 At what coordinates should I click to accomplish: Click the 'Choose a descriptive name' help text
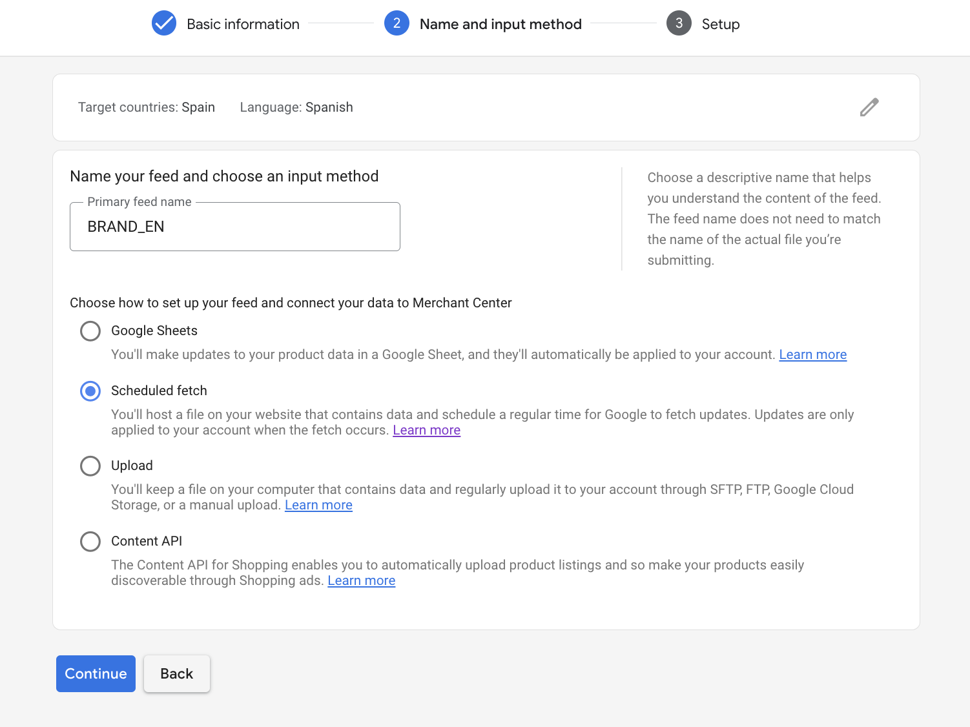(x=764, y=219)
